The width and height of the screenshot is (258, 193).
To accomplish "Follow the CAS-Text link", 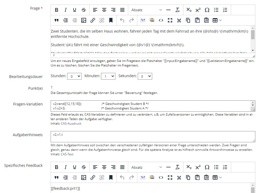I will (67, 154).
